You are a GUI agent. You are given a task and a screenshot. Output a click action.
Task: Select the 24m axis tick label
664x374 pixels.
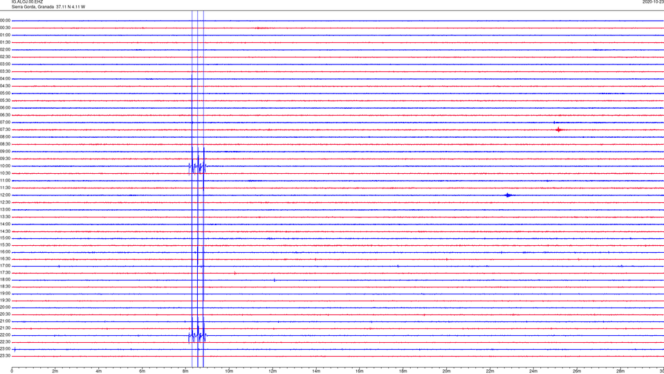(533, 371)
